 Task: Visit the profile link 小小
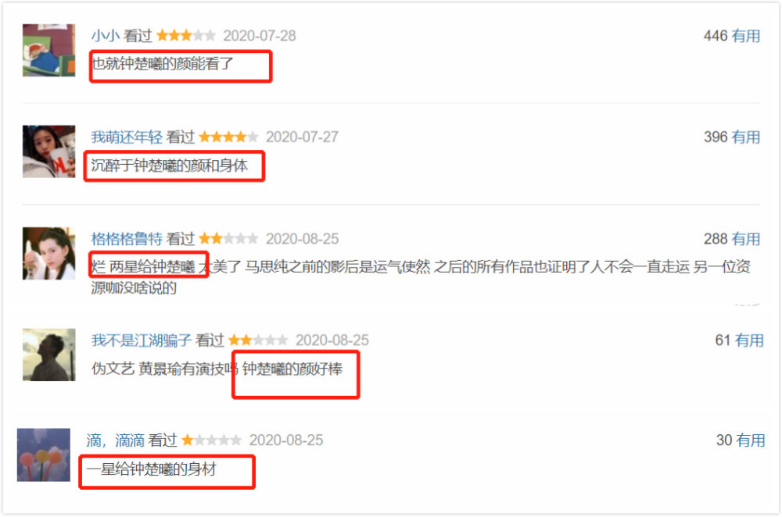pyautogui.click(x=106, y=36)
